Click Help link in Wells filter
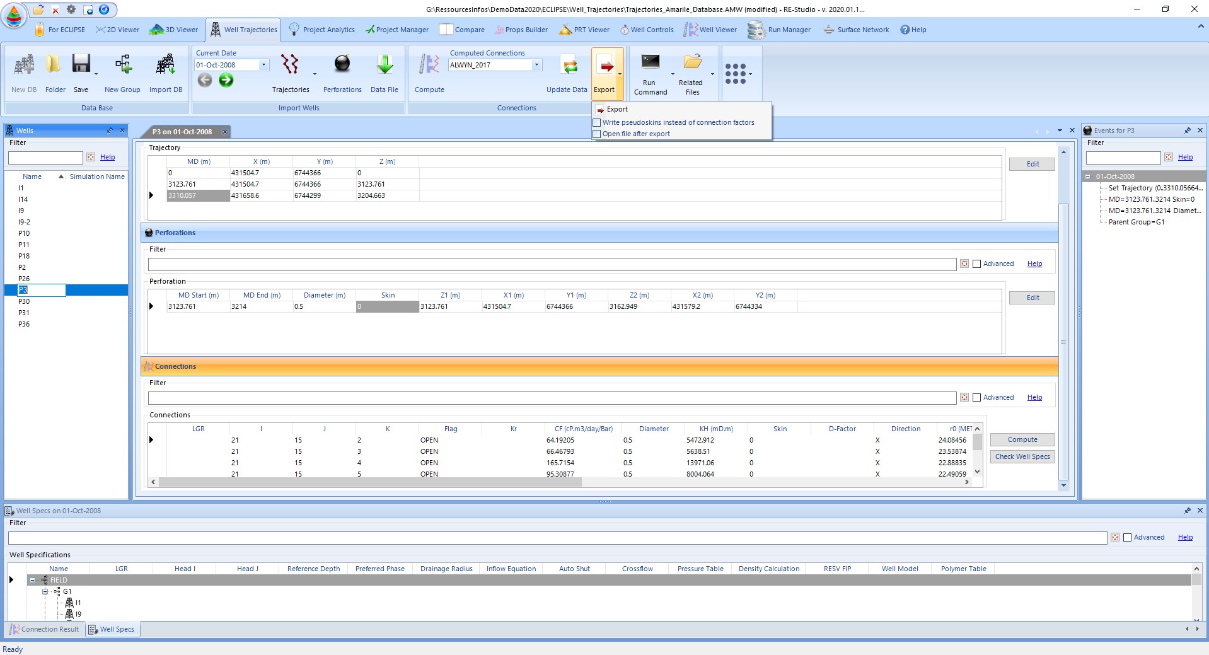This screenshot has height=655, width=1209. tap(108, 157)
